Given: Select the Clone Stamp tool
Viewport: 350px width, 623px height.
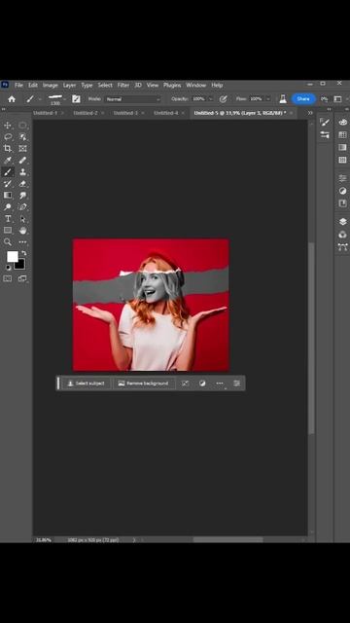Looking at the screenshot, I should pyautogui.click(x=22, y=172).
